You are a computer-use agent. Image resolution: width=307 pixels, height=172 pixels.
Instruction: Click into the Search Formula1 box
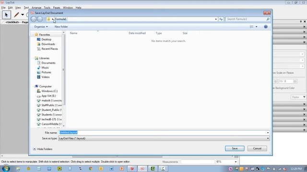pos(245,19)
